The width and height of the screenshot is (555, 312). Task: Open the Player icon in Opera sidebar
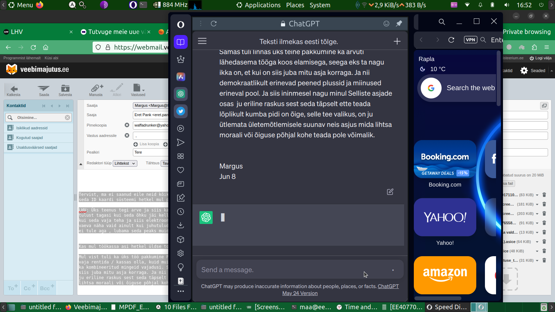[x=180, y=128]
